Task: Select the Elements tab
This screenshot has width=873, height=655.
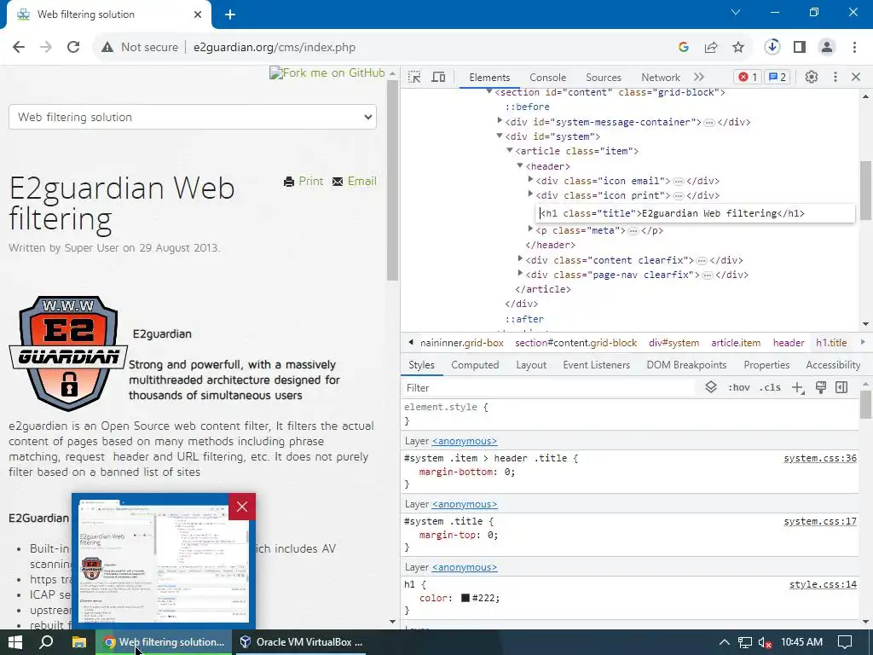Action: [x=489, y=78]
